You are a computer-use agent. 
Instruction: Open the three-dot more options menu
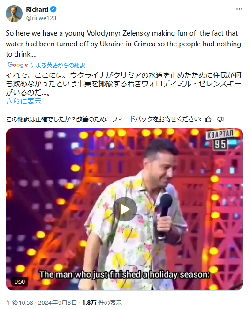(239, 9)
